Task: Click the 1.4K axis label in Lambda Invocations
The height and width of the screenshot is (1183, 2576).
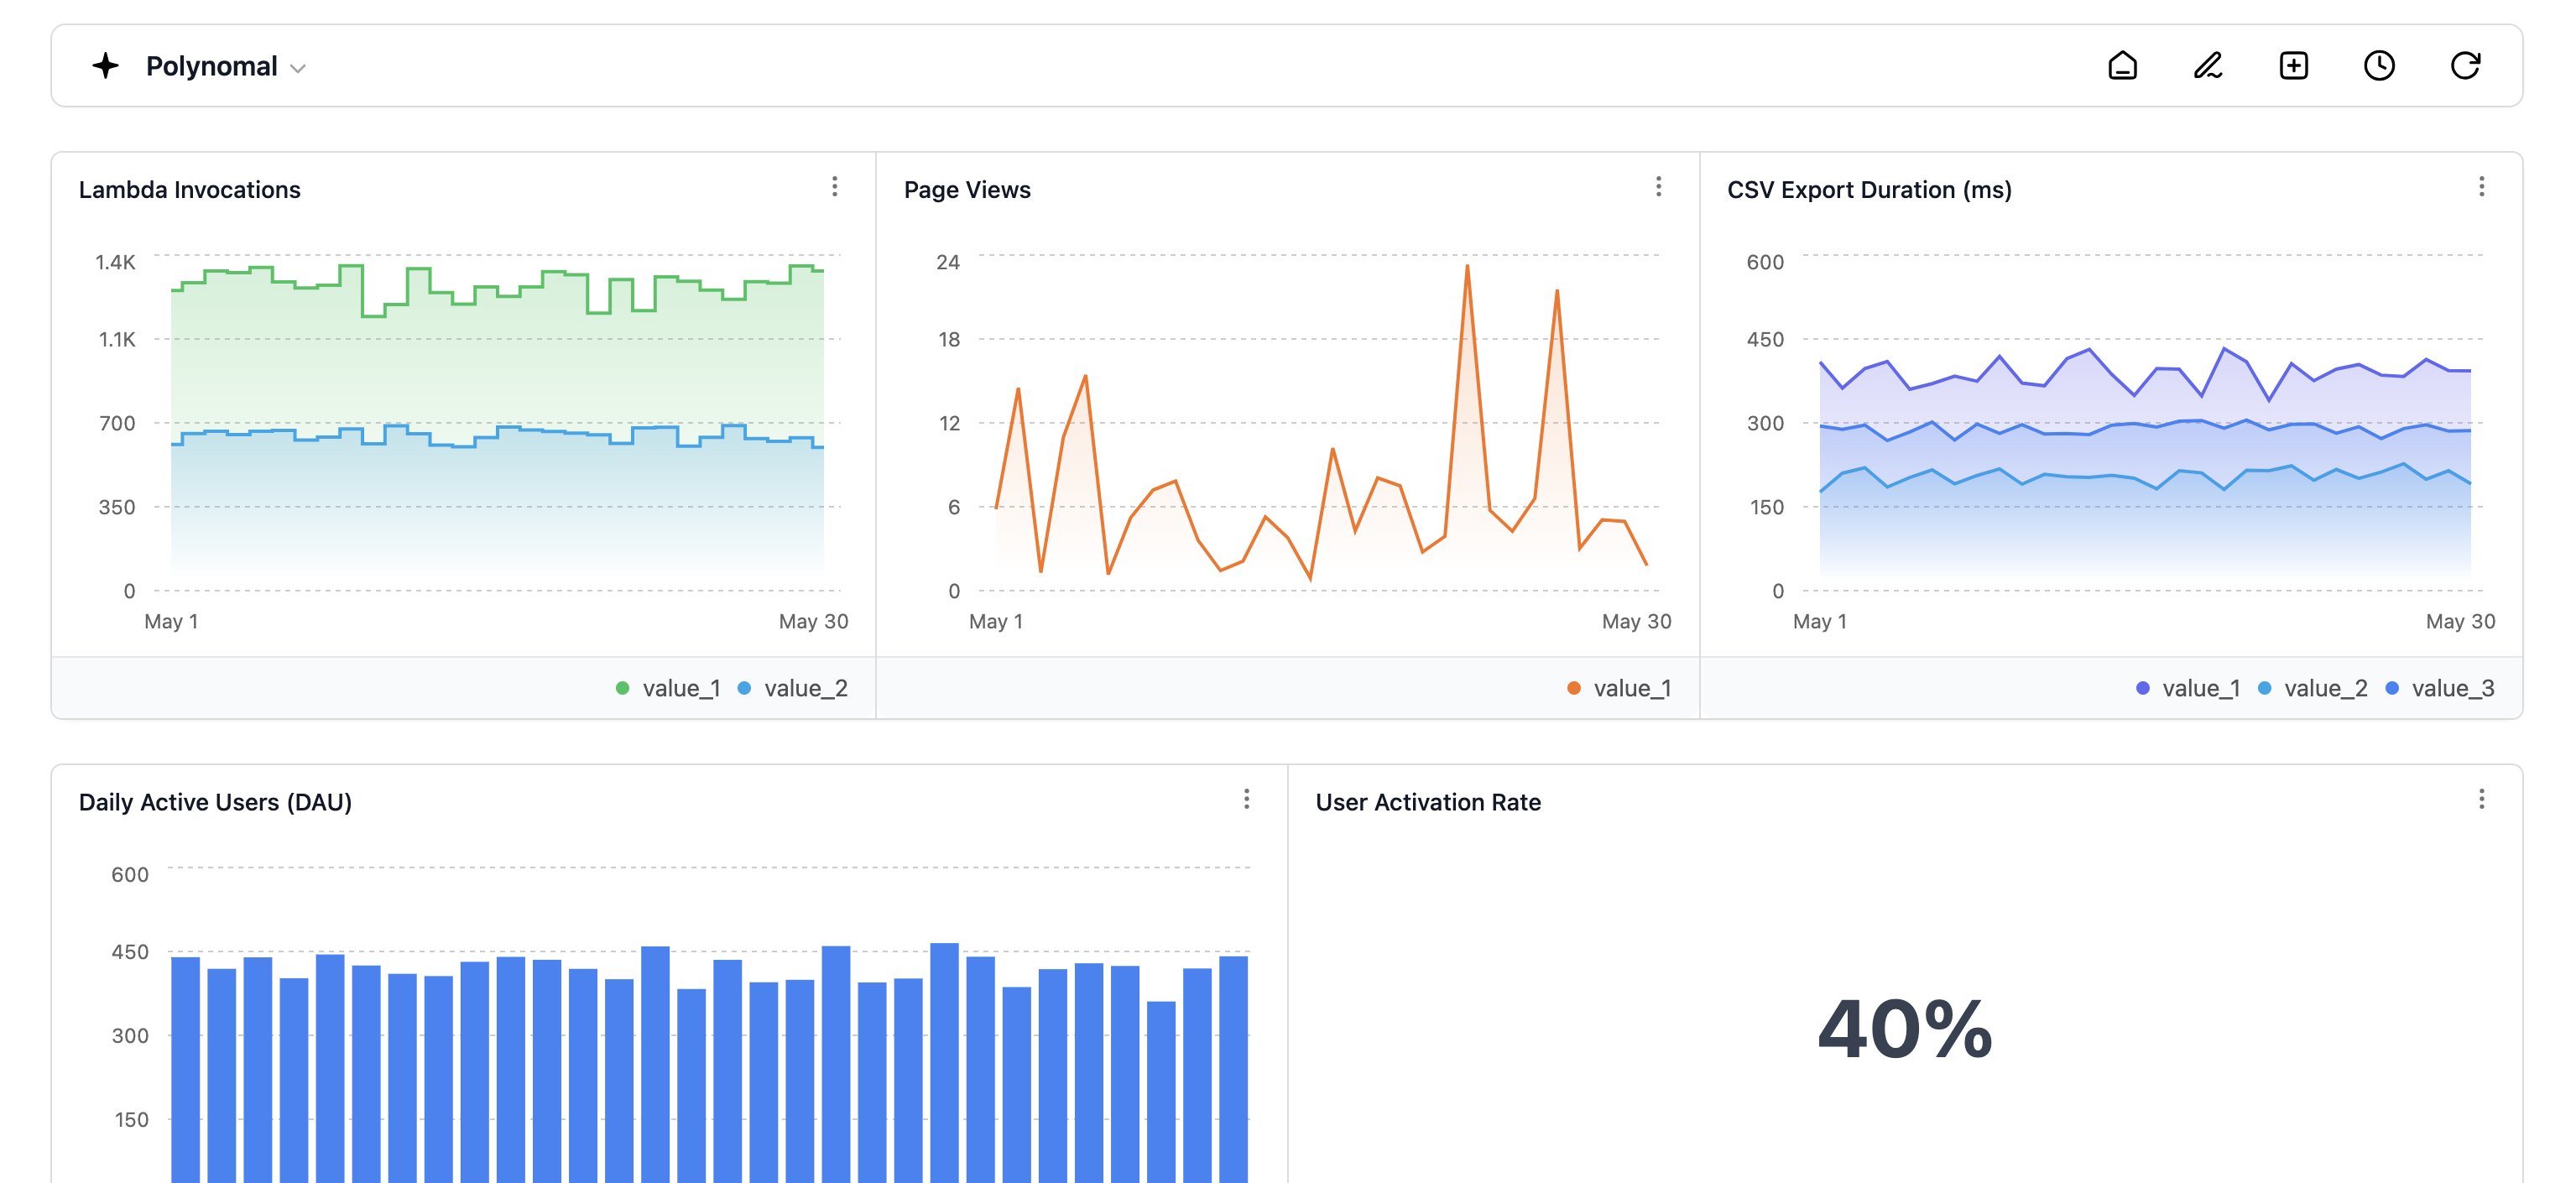Action: click(115, 262)
